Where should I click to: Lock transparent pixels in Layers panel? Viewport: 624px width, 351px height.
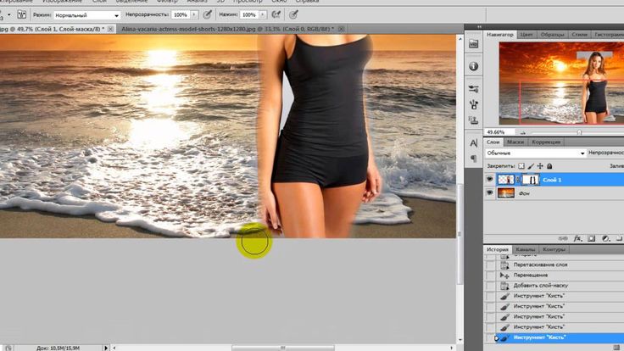click(x=521, y=166)
